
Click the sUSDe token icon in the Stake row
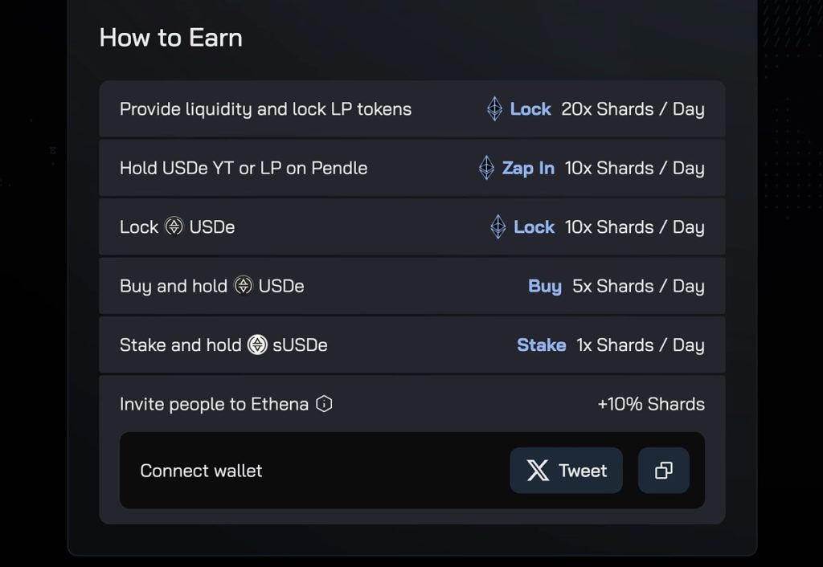(257, 345)
